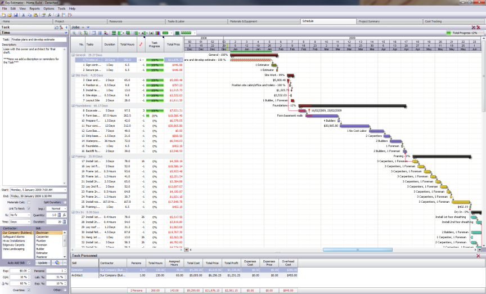
Task: Switch to the Project Summary tab
Action: tap(389, 21)
